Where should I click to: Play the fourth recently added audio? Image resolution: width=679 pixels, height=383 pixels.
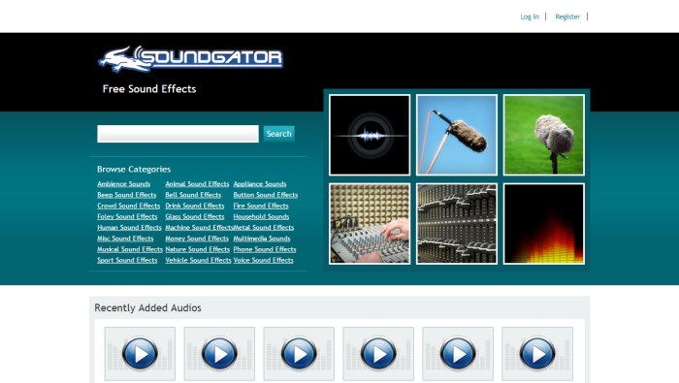(378, 354)
